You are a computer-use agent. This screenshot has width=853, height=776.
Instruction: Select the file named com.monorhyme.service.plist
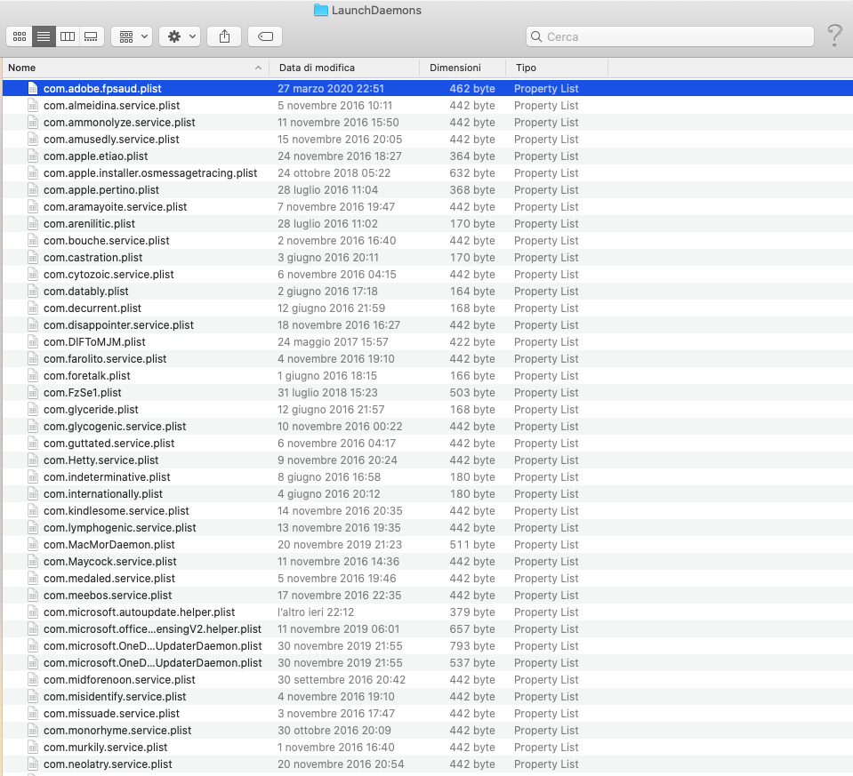117,729
